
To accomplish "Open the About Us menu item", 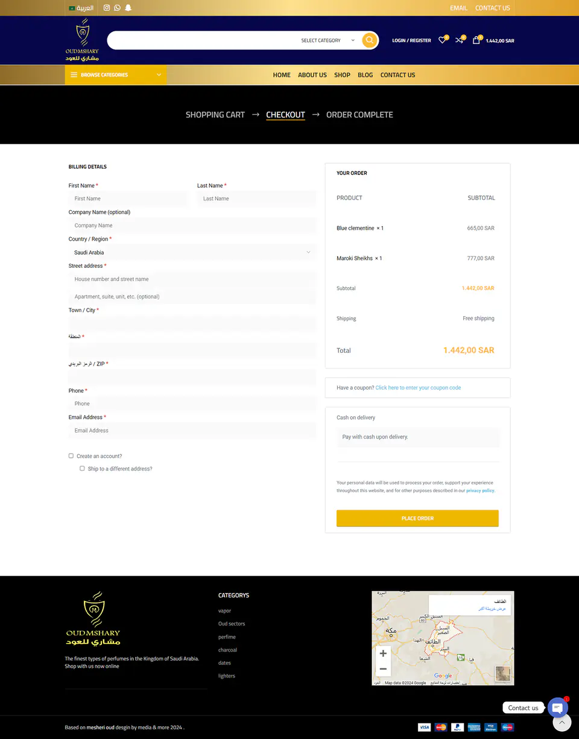I will click(x=312, y=75).
